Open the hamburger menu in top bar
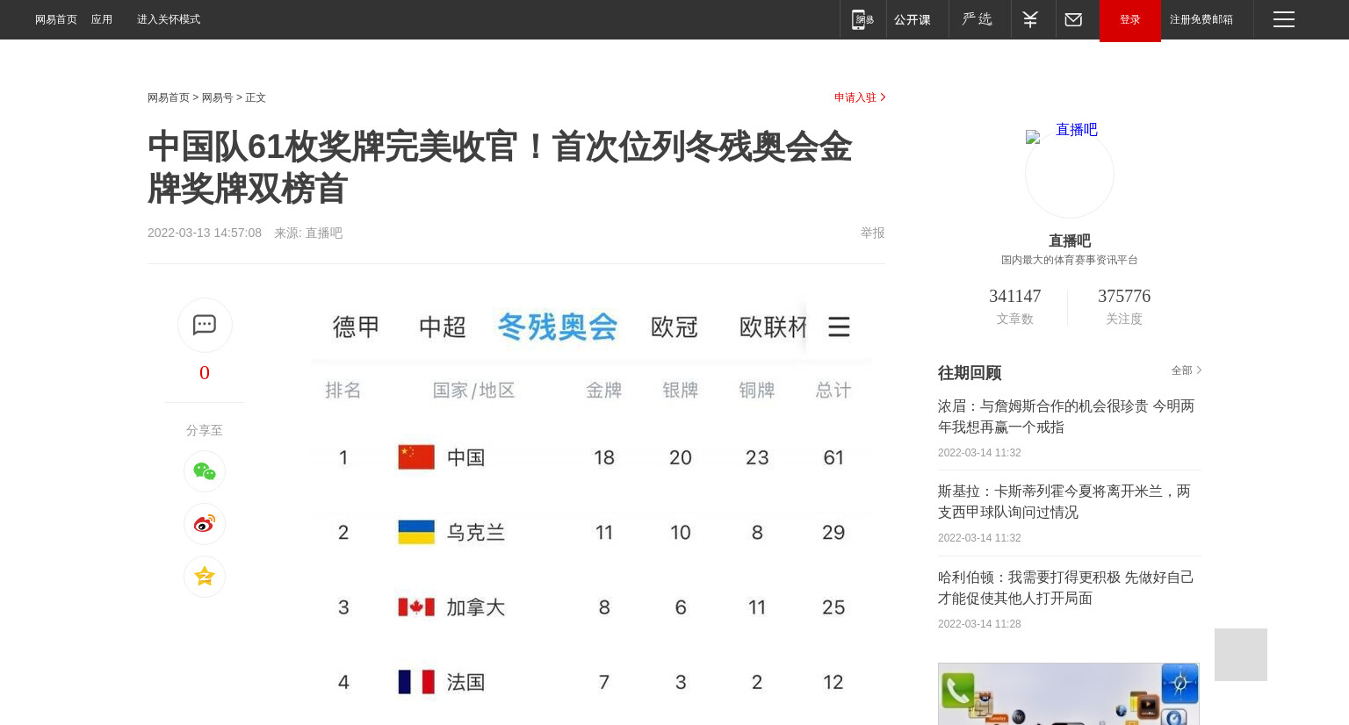The image size is (1349, 725). coord(1284,19)
